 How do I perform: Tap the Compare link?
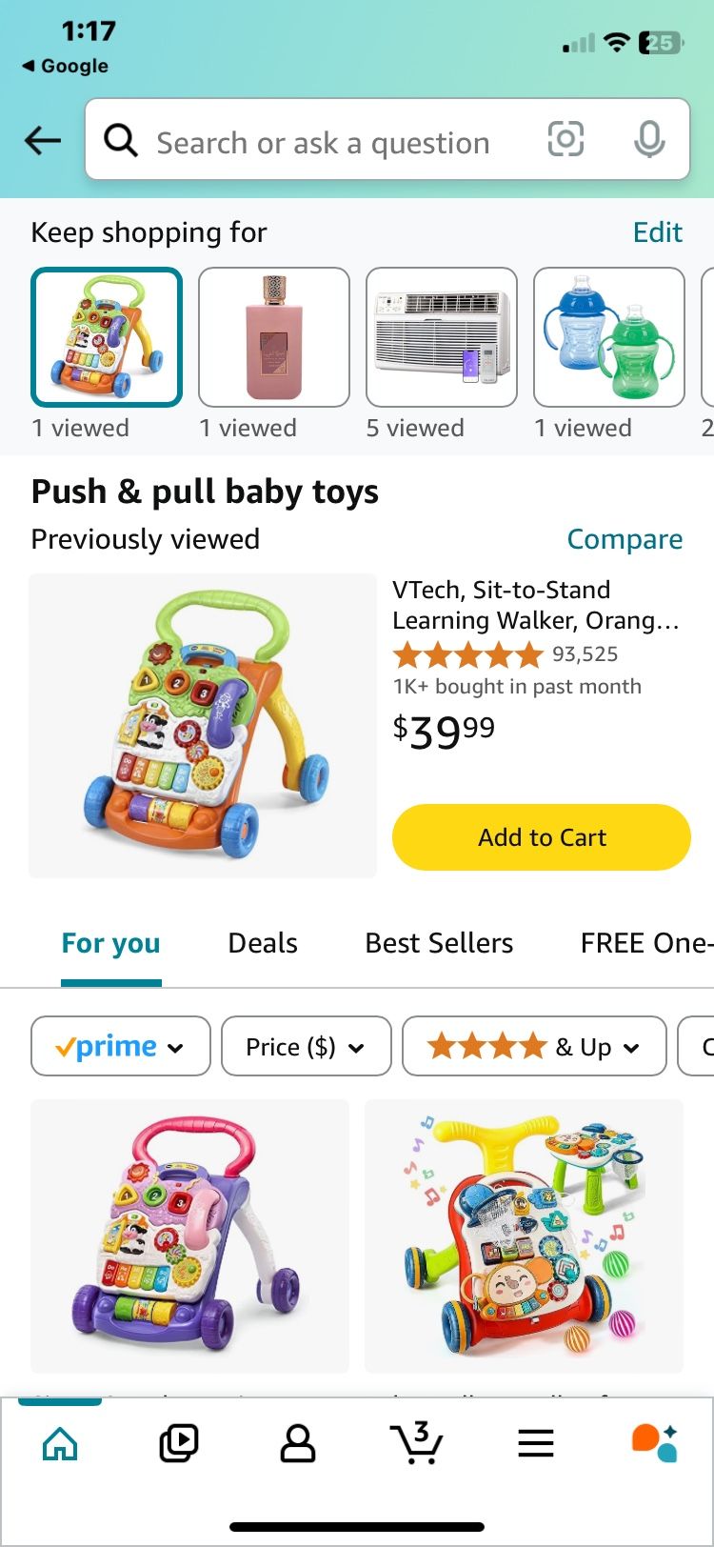point(625,539)
